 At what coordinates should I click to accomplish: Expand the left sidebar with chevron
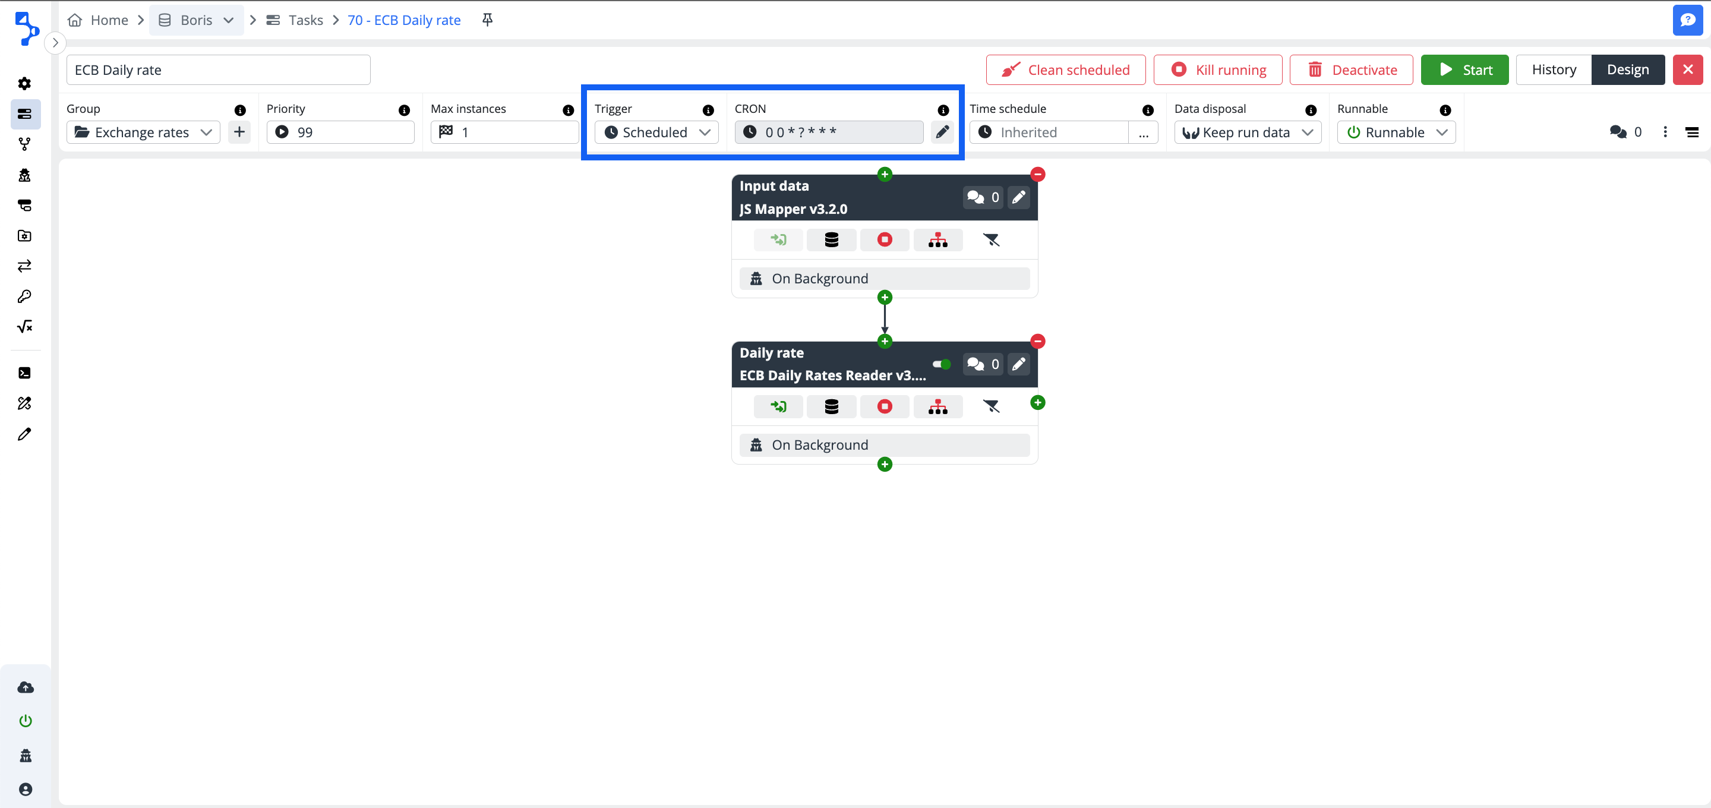pyautogui.click(x=55, y=43)
